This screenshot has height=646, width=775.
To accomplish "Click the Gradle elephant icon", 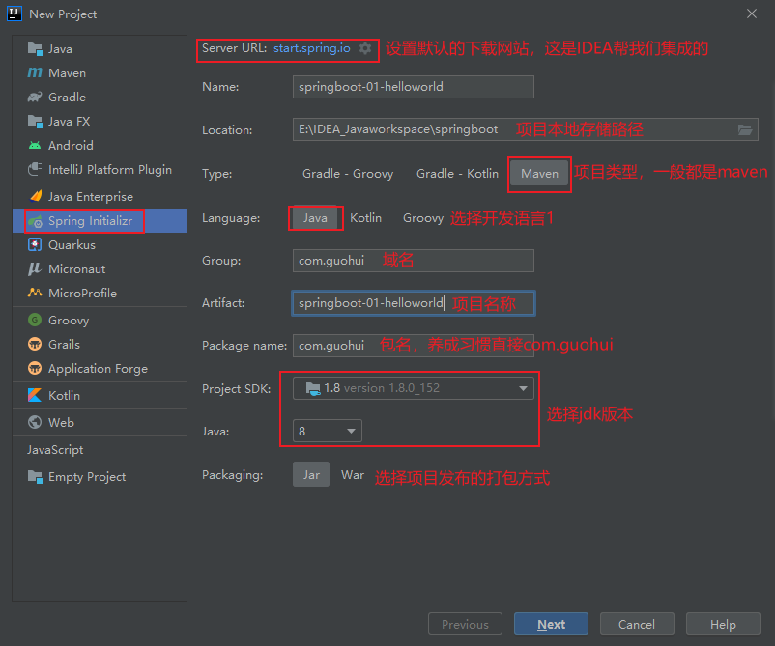I will click(35, 98).
